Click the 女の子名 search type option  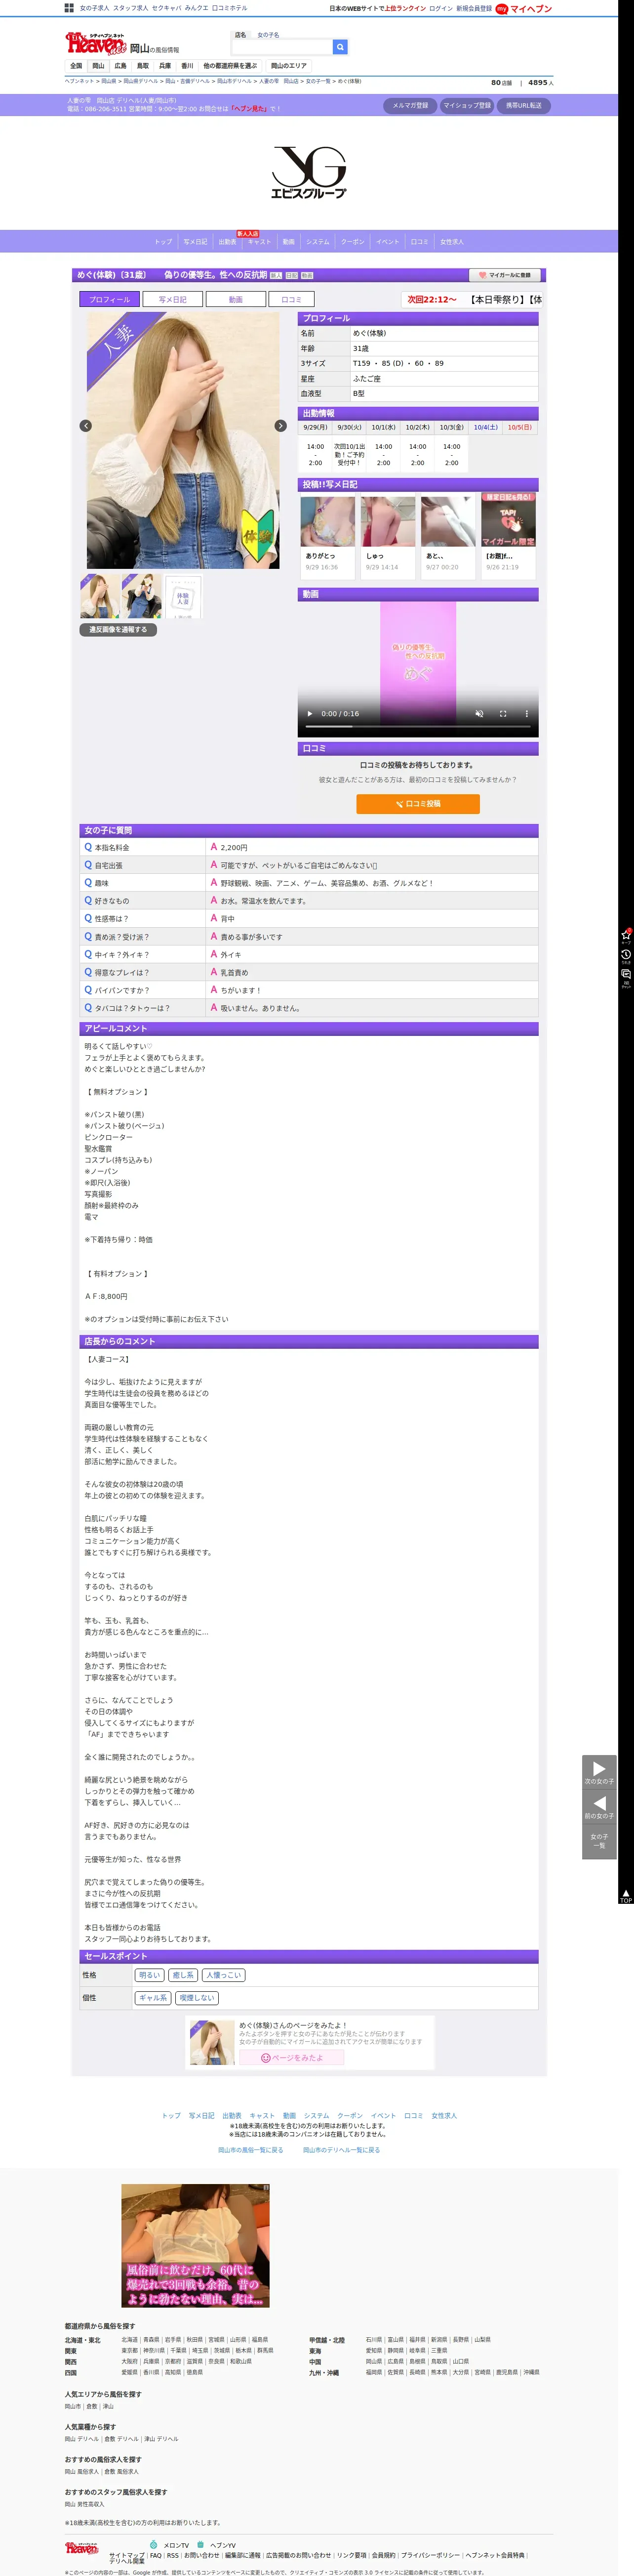coord(269,35)
